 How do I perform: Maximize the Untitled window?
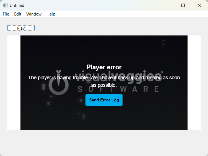click(x=183, y=5)
